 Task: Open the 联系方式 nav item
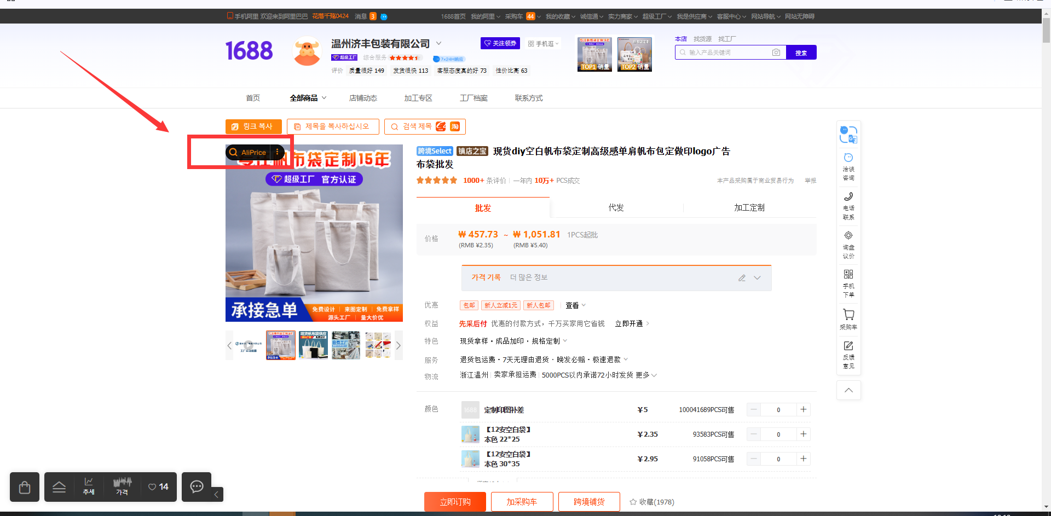[x=529, y=98]
